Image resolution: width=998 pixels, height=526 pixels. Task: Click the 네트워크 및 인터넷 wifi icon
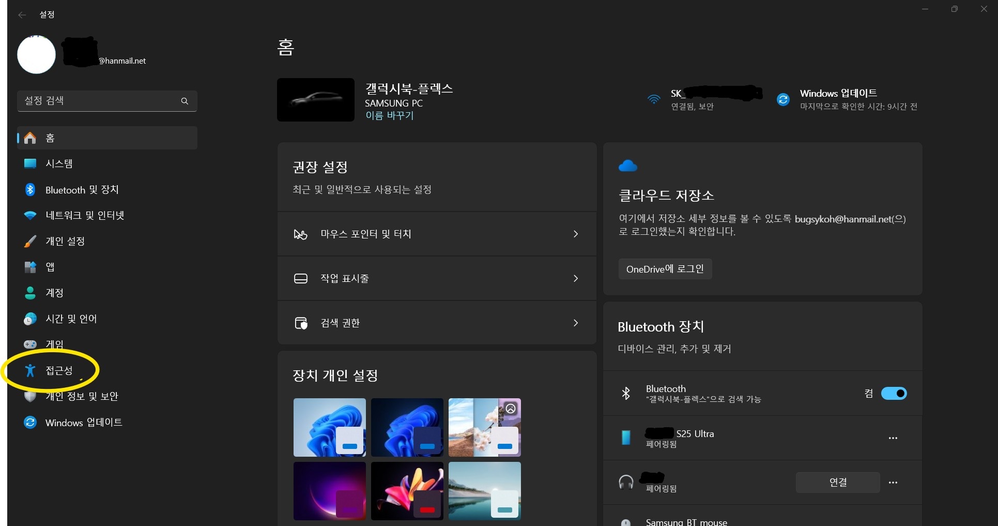(x=30, y=215)
